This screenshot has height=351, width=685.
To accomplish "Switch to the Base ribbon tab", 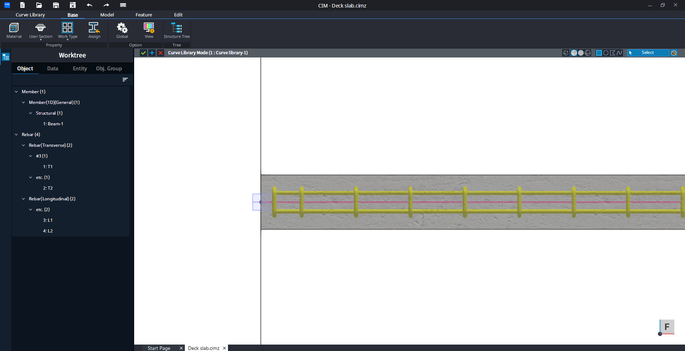I will point(73,15).
